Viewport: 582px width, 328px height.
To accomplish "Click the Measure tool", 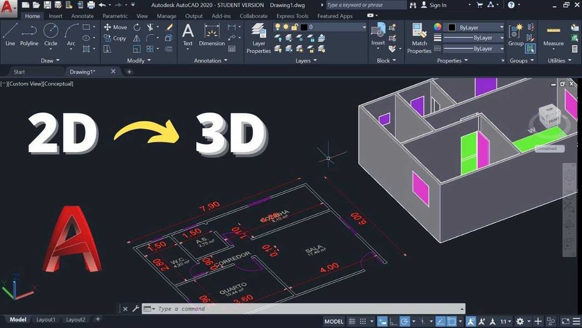I will click(553, 34).
